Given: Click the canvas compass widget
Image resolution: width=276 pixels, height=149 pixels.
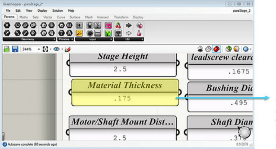Looking at the screenshot, I should point(244,132).
